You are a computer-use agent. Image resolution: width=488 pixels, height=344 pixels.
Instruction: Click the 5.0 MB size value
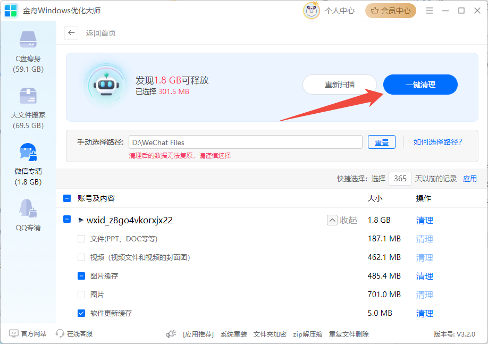point(380,313)
